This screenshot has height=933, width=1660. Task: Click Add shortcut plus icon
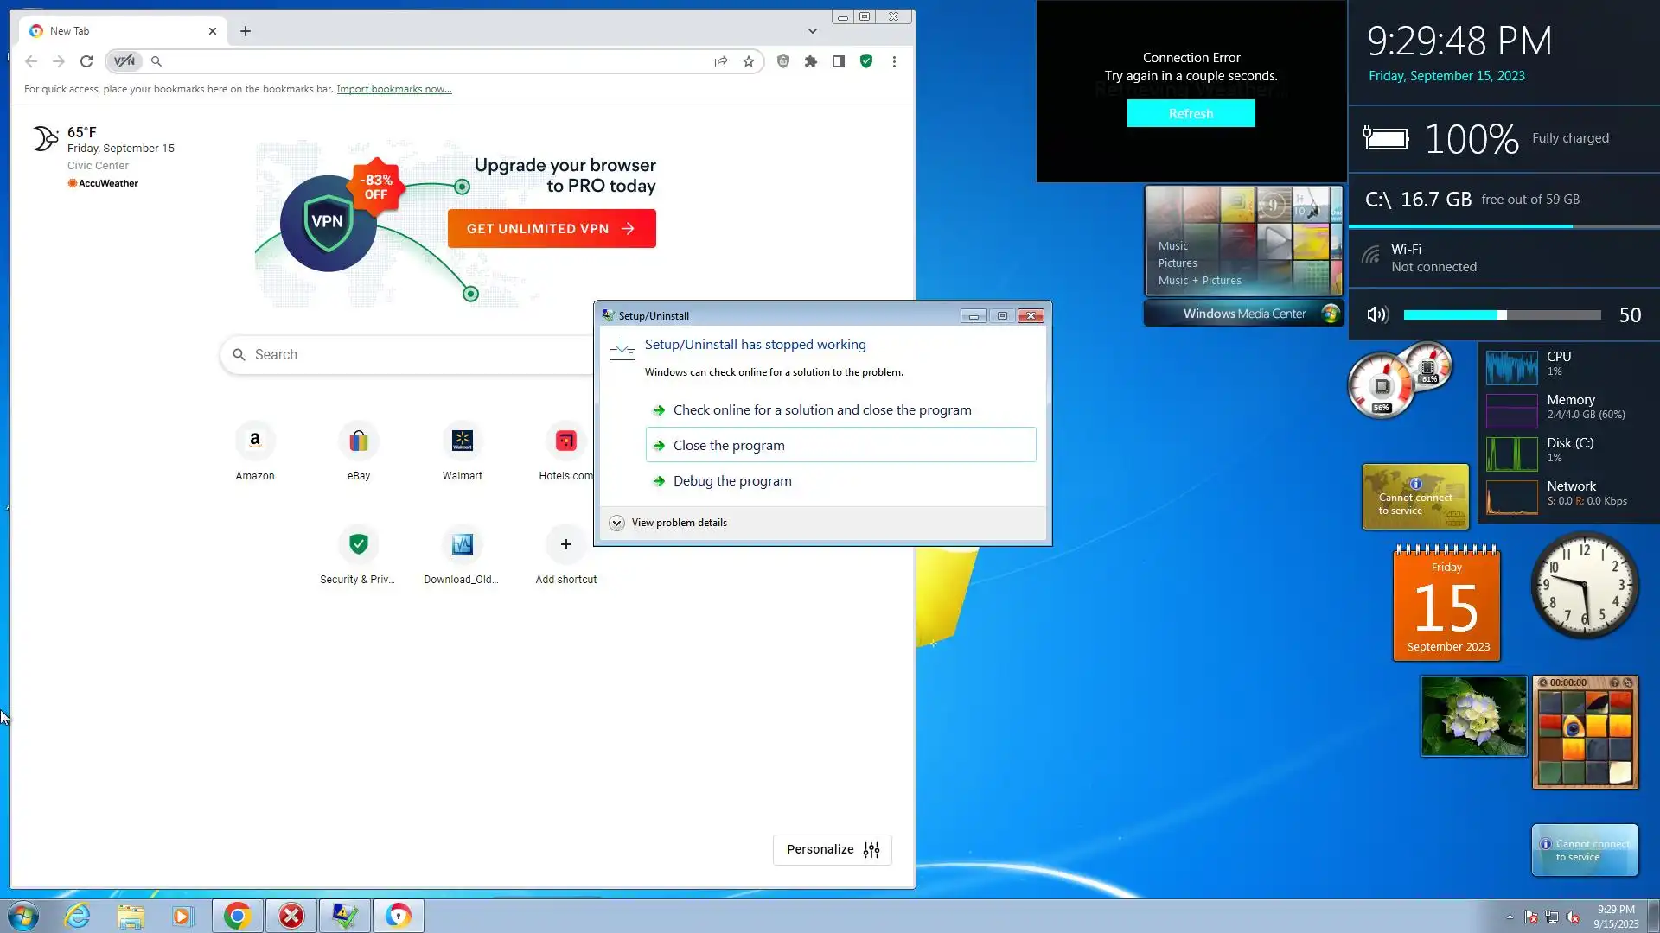(565, 544)
